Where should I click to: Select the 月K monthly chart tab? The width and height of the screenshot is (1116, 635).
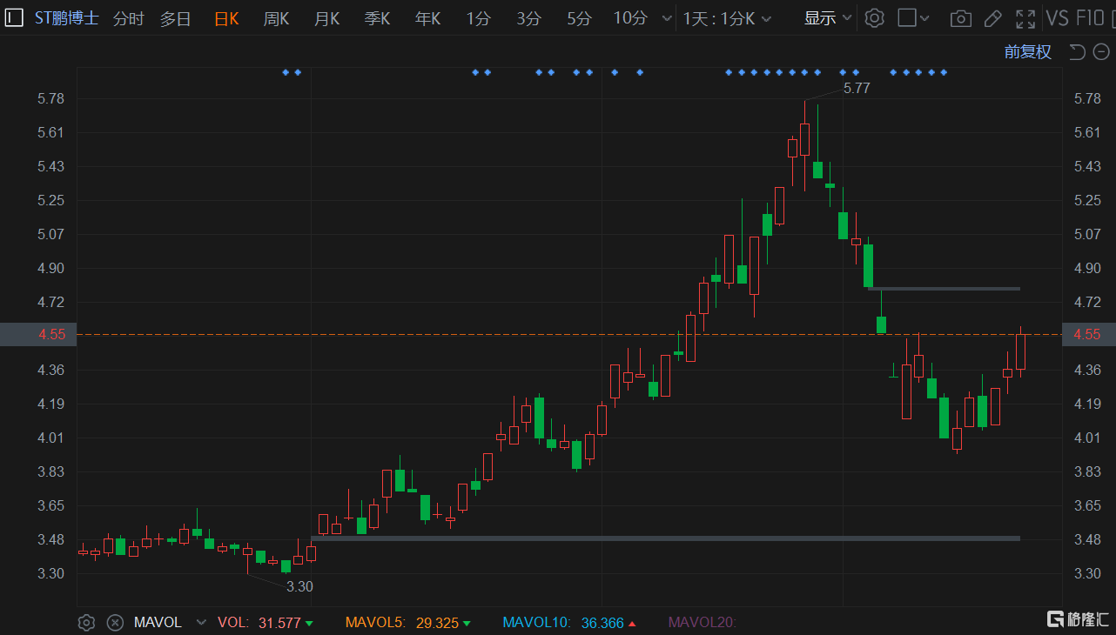(327, 18)
